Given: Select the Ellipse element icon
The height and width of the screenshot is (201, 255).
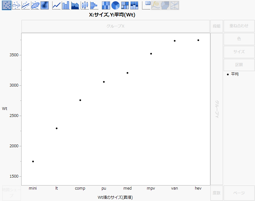Looking at the screenshot, I should coord(35,5).
